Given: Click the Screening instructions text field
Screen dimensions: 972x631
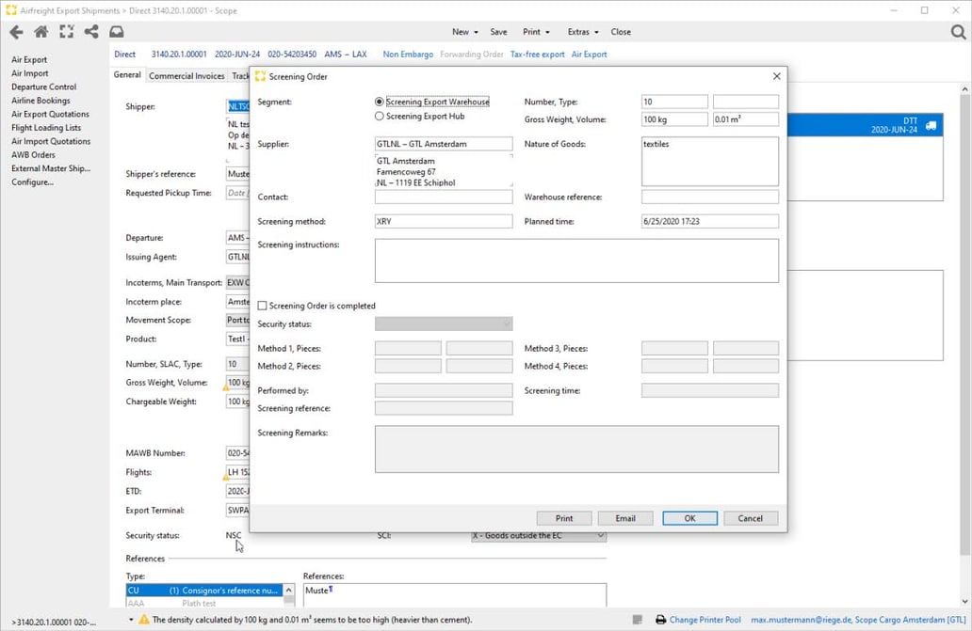Looking at the screenshot, I should click(576, 260).
